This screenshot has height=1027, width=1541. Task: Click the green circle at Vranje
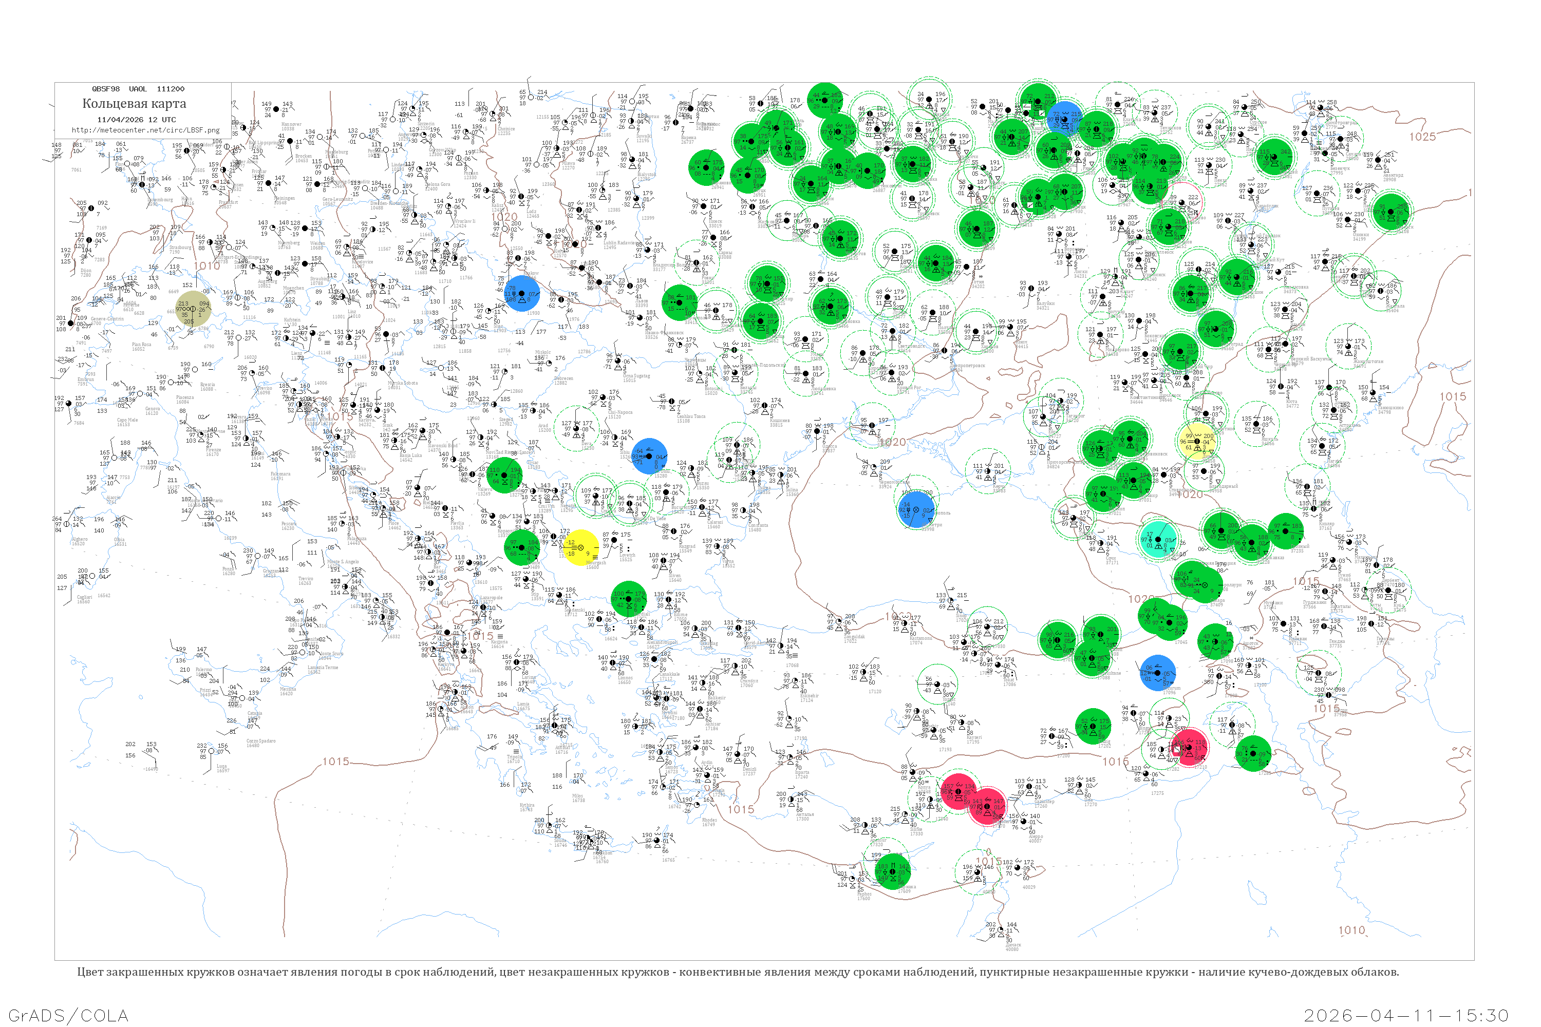pos(521,547)
